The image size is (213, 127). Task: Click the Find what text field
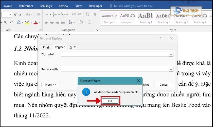(x=115, y=54)
